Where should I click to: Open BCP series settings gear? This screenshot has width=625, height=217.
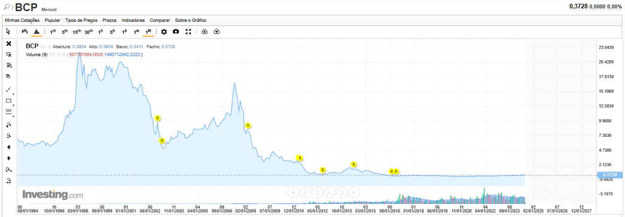49,46
